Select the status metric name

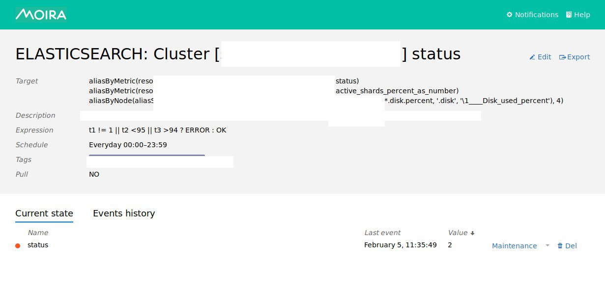point(38,245)
